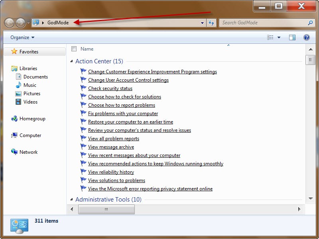Click the horizontal scrollbar thumb
Viewport: 319px width, 239px height.
(x=106, y=209)
